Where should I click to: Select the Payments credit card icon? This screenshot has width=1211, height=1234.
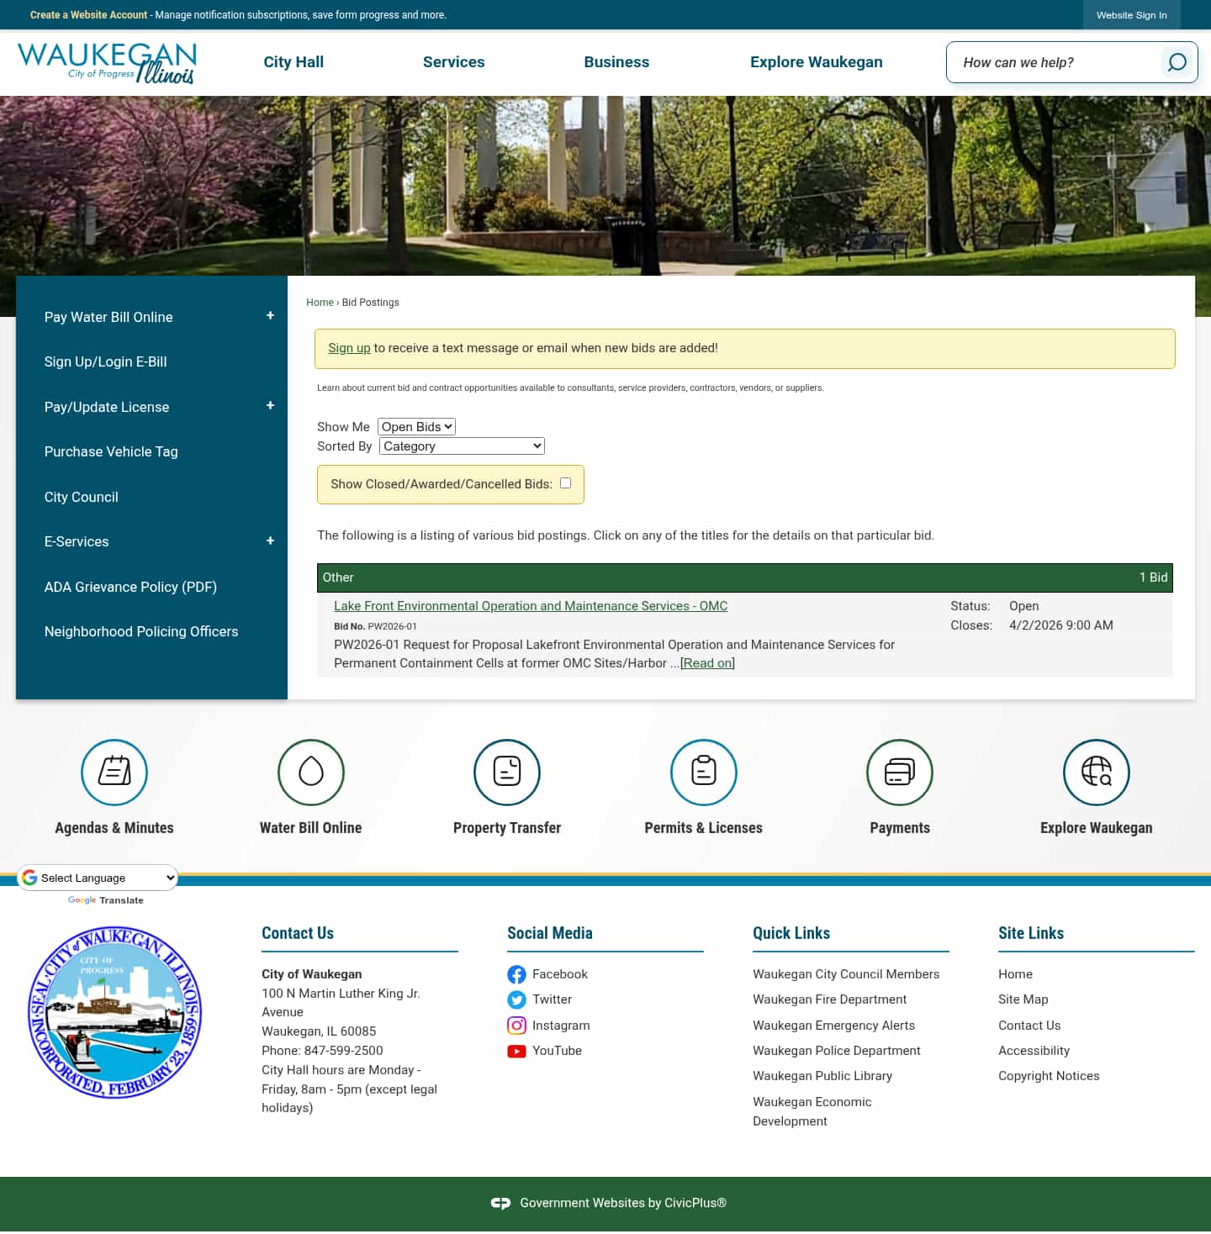point(900,772)
